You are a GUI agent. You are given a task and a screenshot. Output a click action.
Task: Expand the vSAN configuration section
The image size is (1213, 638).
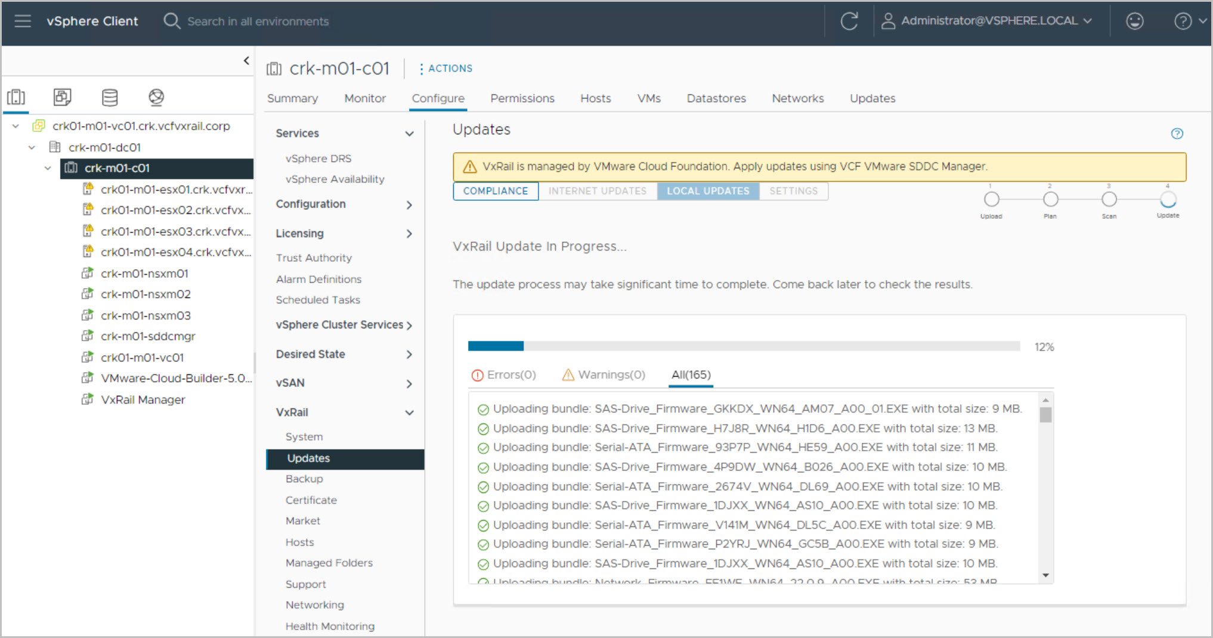coord(409,383)
